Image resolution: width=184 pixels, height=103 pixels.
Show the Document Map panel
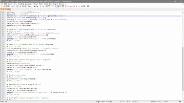[63, 6]
